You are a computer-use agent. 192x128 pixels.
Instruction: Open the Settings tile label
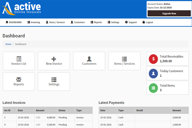54,84
